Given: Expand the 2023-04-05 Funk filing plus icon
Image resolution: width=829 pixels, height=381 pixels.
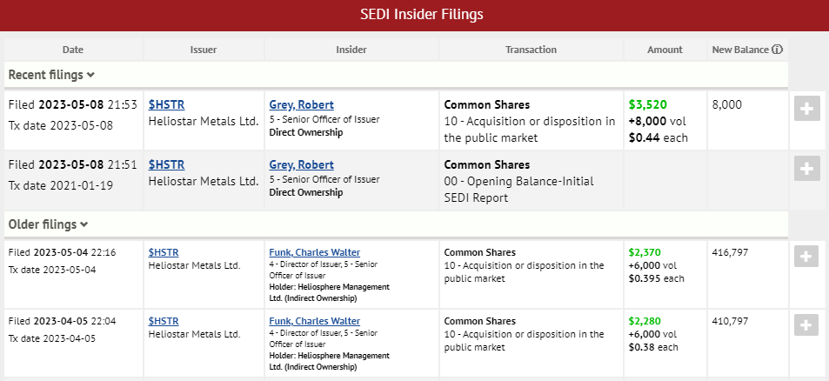Looking at the screenshot, I should coord(806,325).
